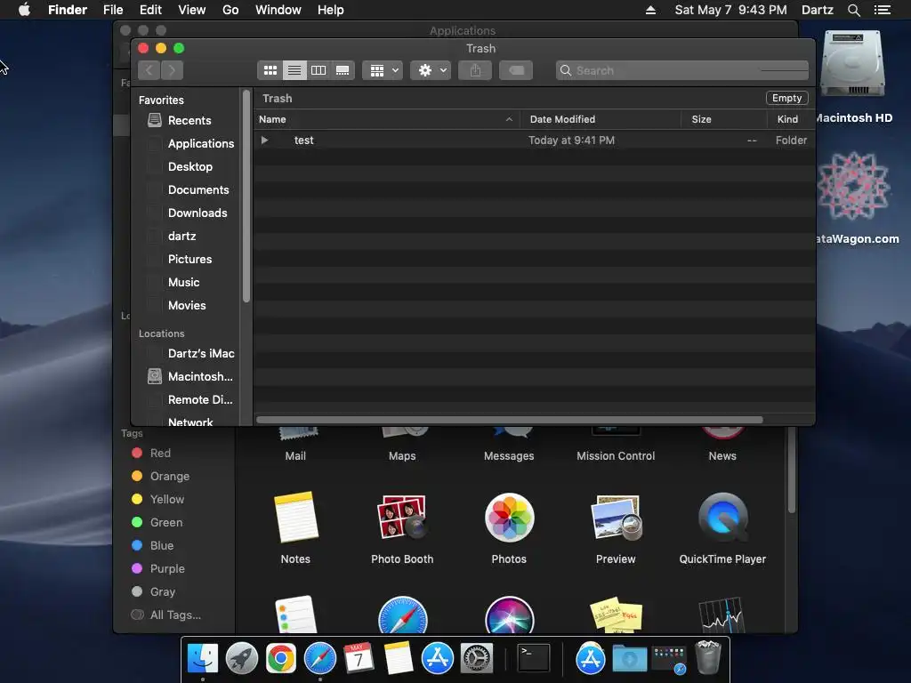Viewport: 911px width, 683px height.
Task: Click the Trash sidebar vertical scrollbar
Action: 246,197
